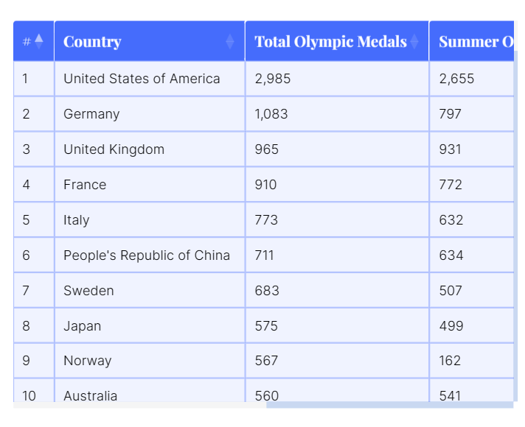Screen dimensions: 525x427
Task: Click the Country column sort arrows
Action: [x=230, y=41]
